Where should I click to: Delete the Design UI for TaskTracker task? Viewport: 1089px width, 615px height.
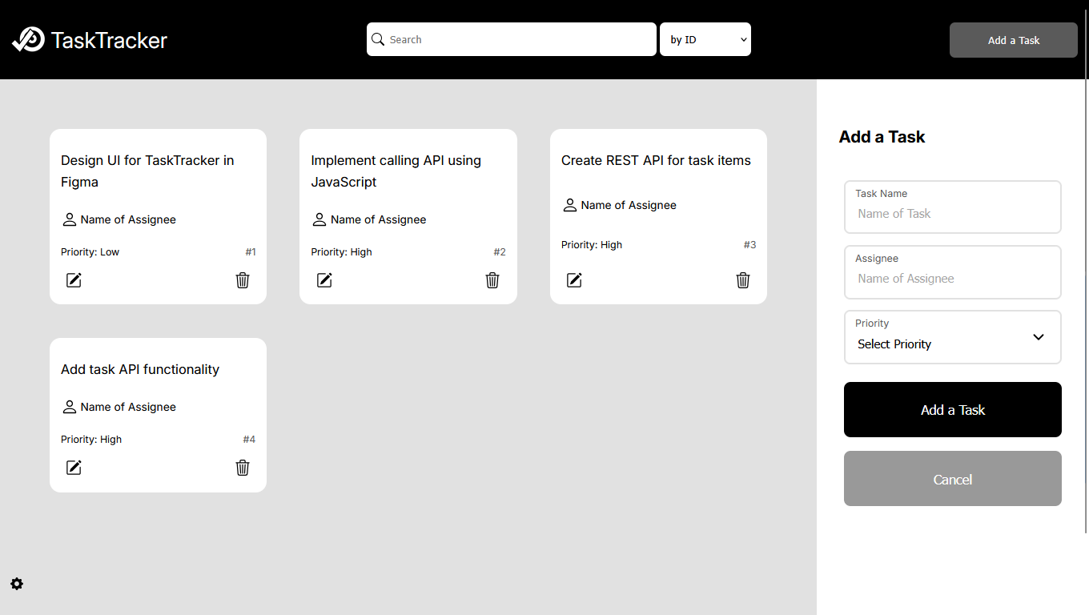(243, 280)
